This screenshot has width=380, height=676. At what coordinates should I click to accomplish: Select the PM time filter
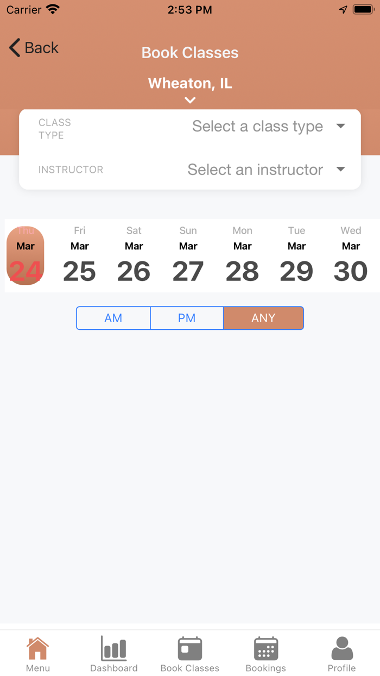tap(187, 318)
